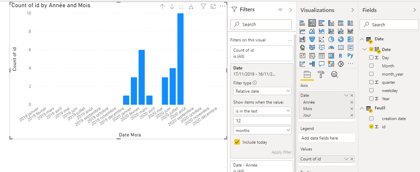This screenshot has width=420, height=172.
Task: Collapse the Fields pane with its chevron
Action: pos(415,10)
